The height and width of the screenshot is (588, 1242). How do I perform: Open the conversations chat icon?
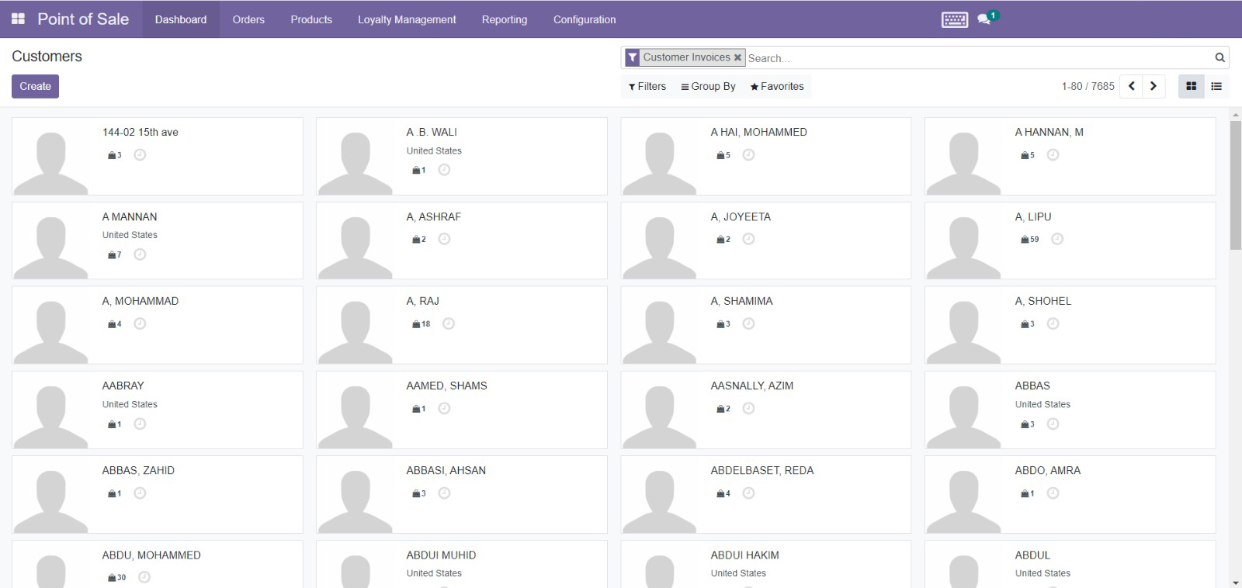tap(984, 19)
